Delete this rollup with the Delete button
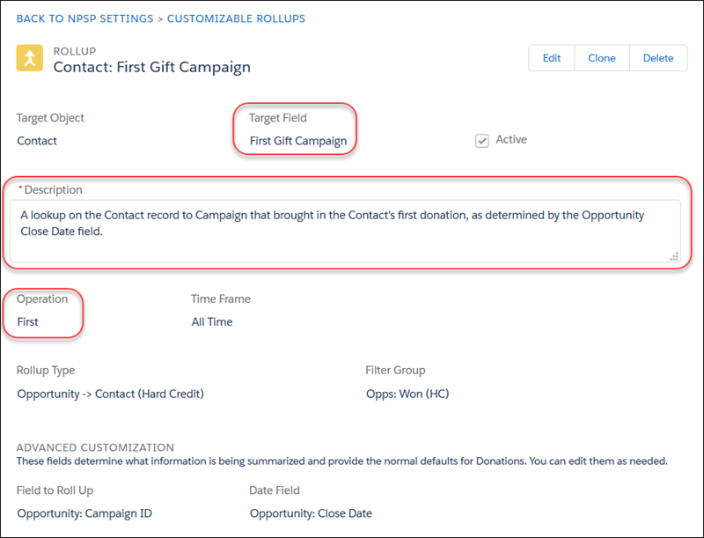This screenshot has height=538, width=704. (657, 58)
